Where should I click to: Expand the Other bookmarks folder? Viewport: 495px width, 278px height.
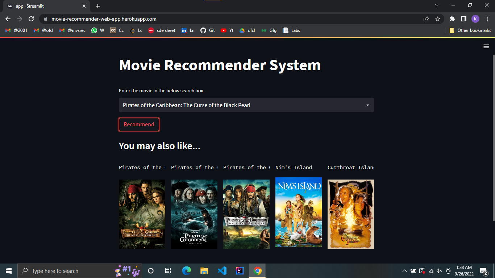[470, 30]
